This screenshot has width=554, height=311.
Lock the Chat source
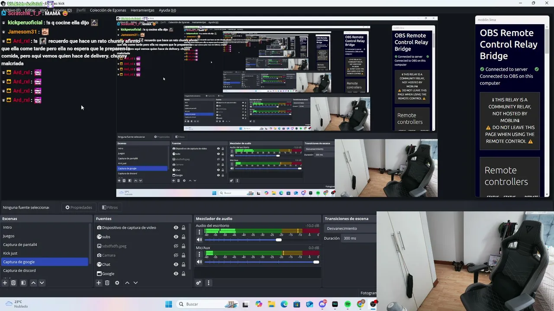[184, 264]
